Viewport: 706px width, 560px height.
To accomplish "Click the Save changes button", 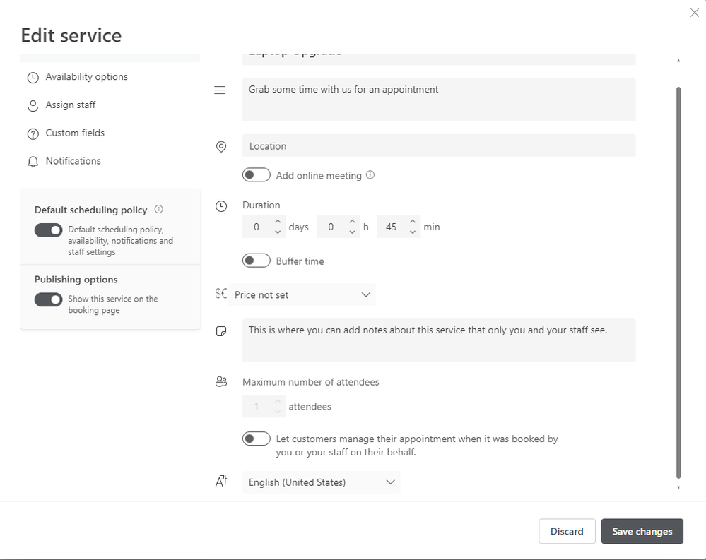I will [642, 531].
